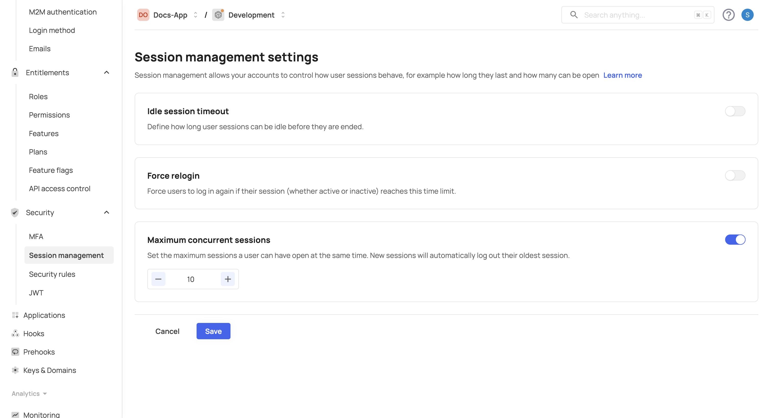Collapse the Security section chevron

[x=106, y=212]
